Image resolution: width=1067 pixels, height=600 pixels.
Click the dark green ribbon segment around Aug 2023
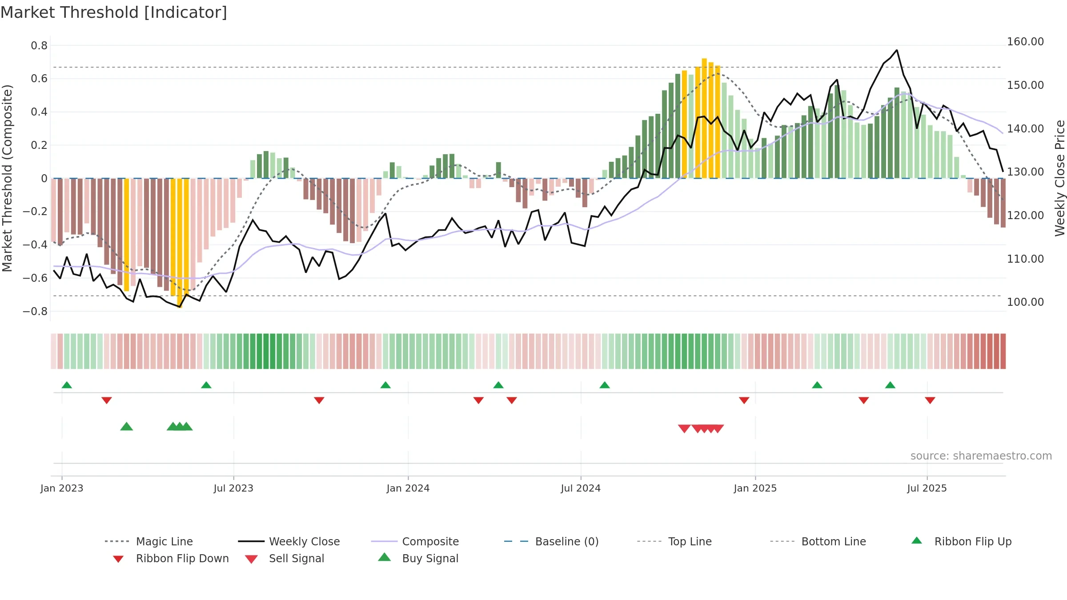tap(266, 351)
